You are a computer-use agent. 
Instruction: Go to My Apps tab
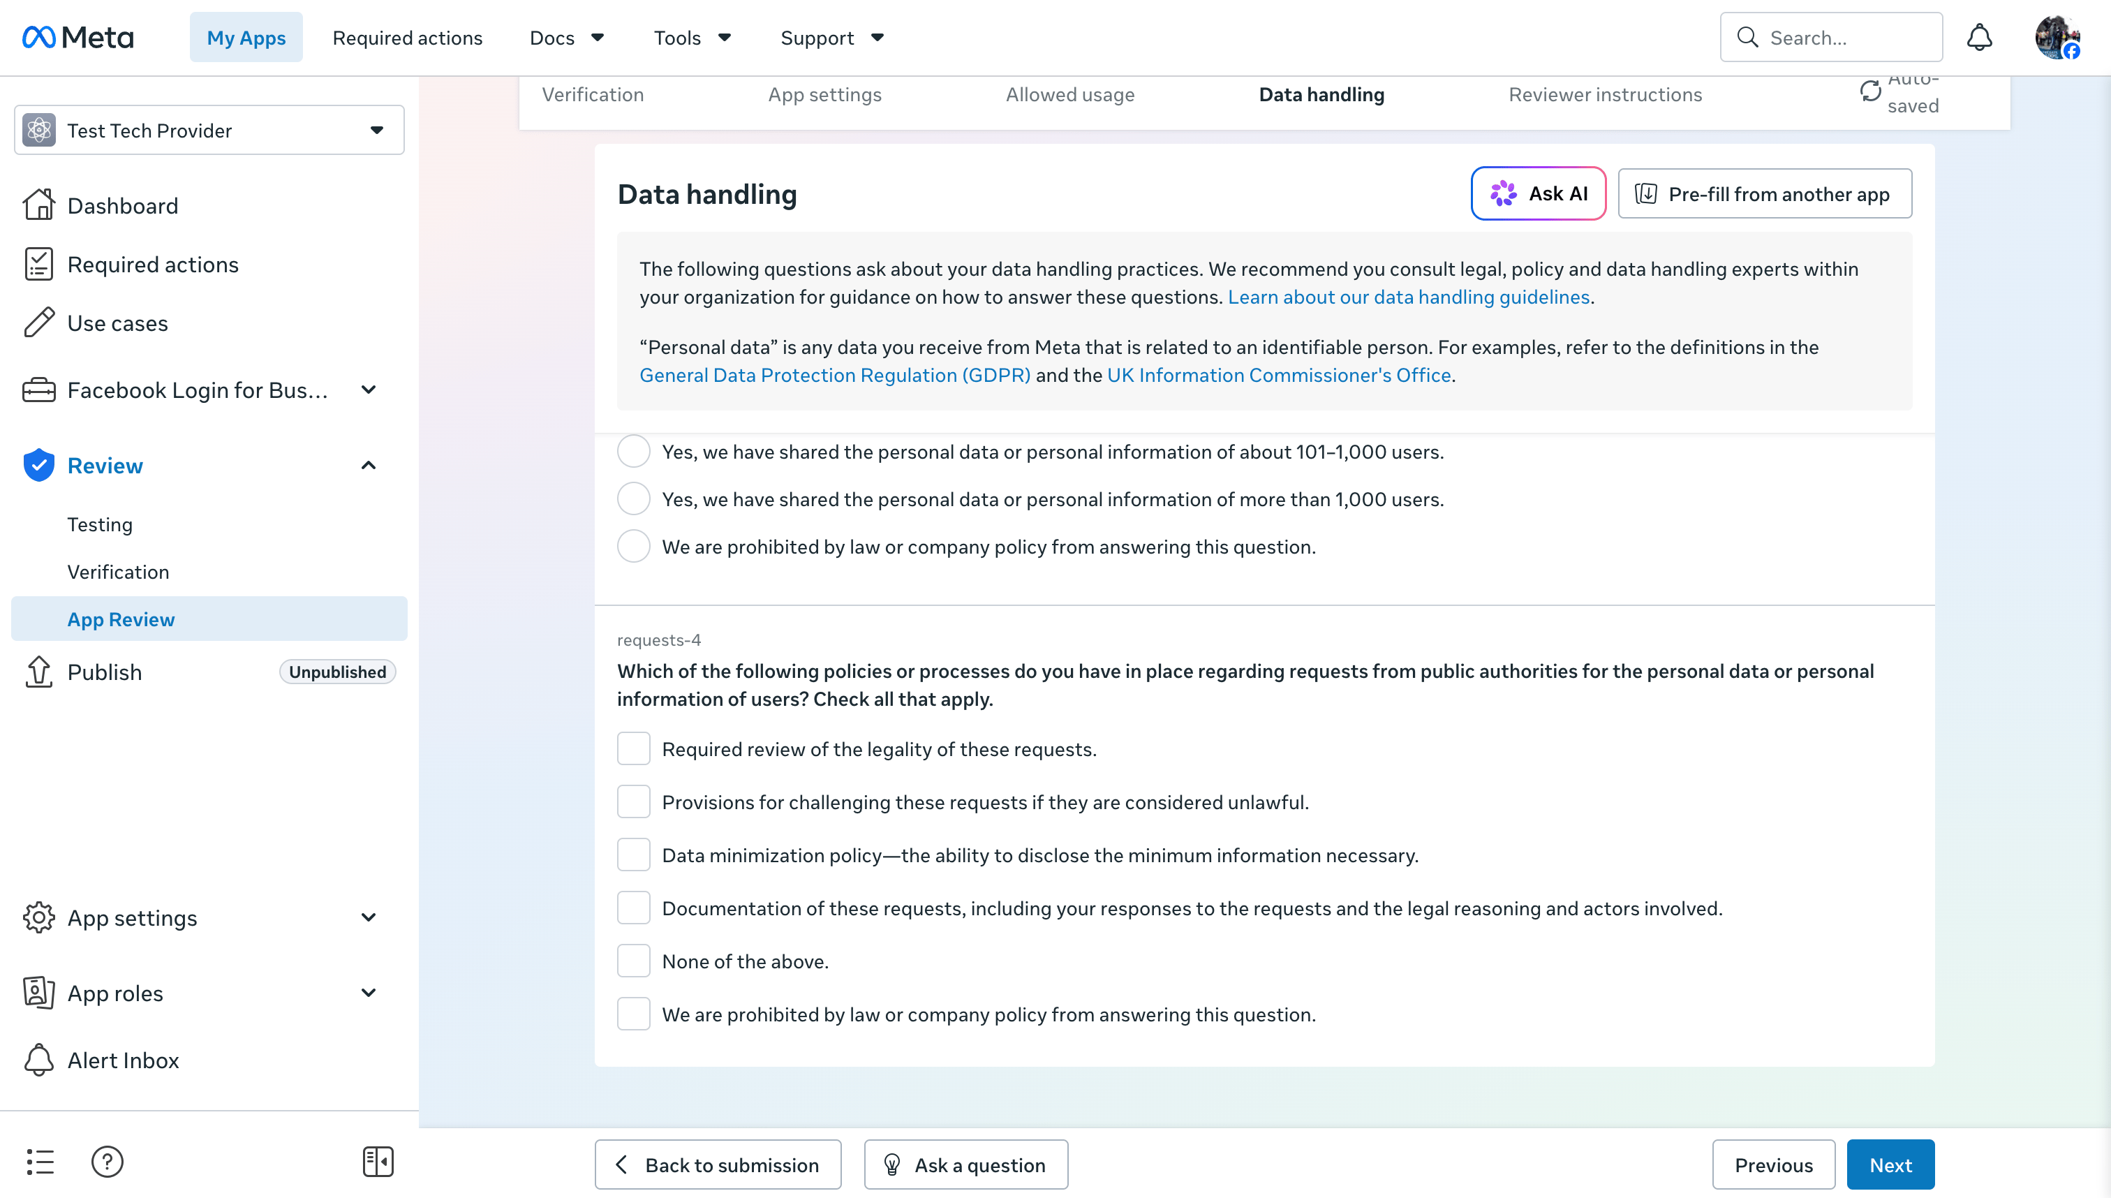(246, 37)
